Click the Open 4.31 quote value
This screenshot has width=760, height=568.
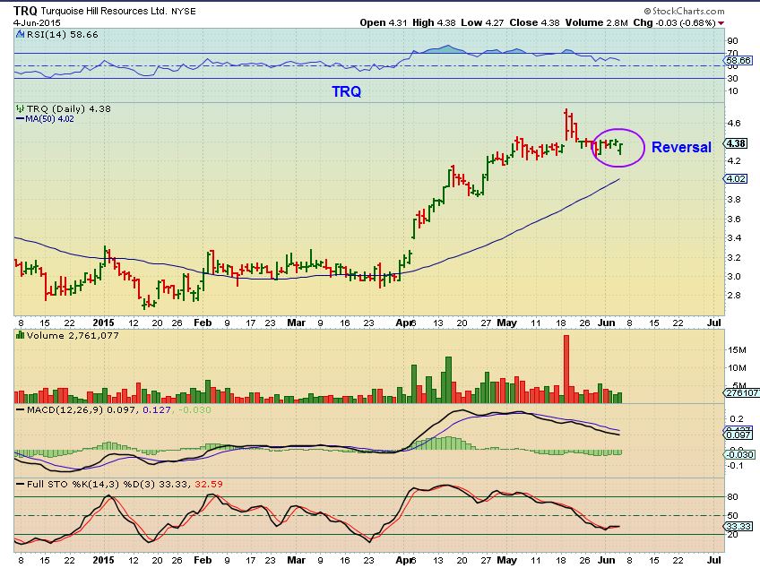(384, 22)
